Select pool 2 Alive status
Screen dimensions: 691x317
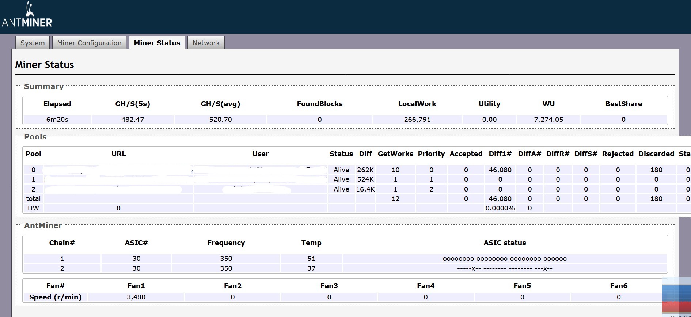[x=341, y=189]
